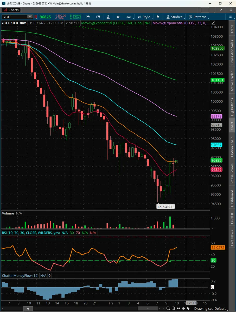Open the flask icon left of gear
Image resolution: width=236 pixels, height=312 pixels.
click(108, 17)
